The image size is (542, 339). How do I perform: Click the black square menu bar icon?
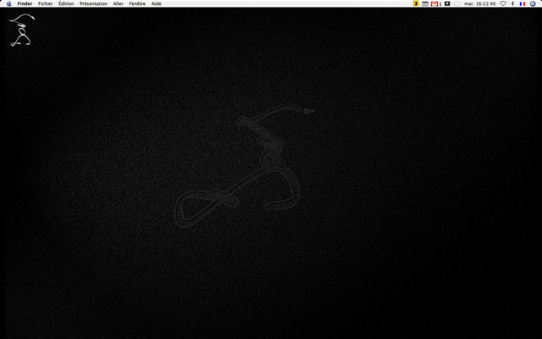(447, 3)
